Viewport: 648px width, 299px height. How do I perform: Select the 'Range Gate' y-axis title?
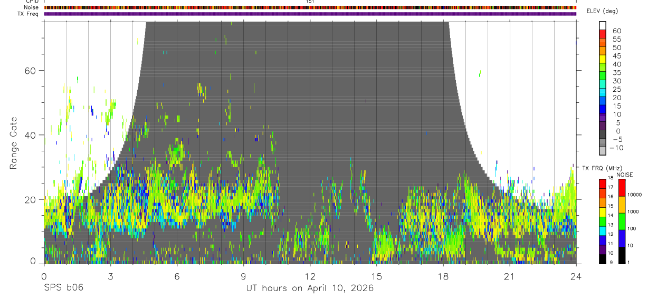(x=14, y=143)
